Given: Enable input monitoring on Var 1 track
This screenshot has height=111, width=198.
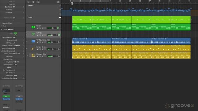Looking at the screenshot, I should coord(45,42).
